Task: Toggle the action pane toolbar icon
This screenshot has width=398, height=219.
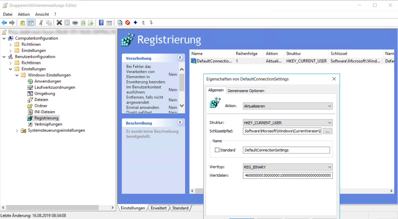Action: click(109, 23)
